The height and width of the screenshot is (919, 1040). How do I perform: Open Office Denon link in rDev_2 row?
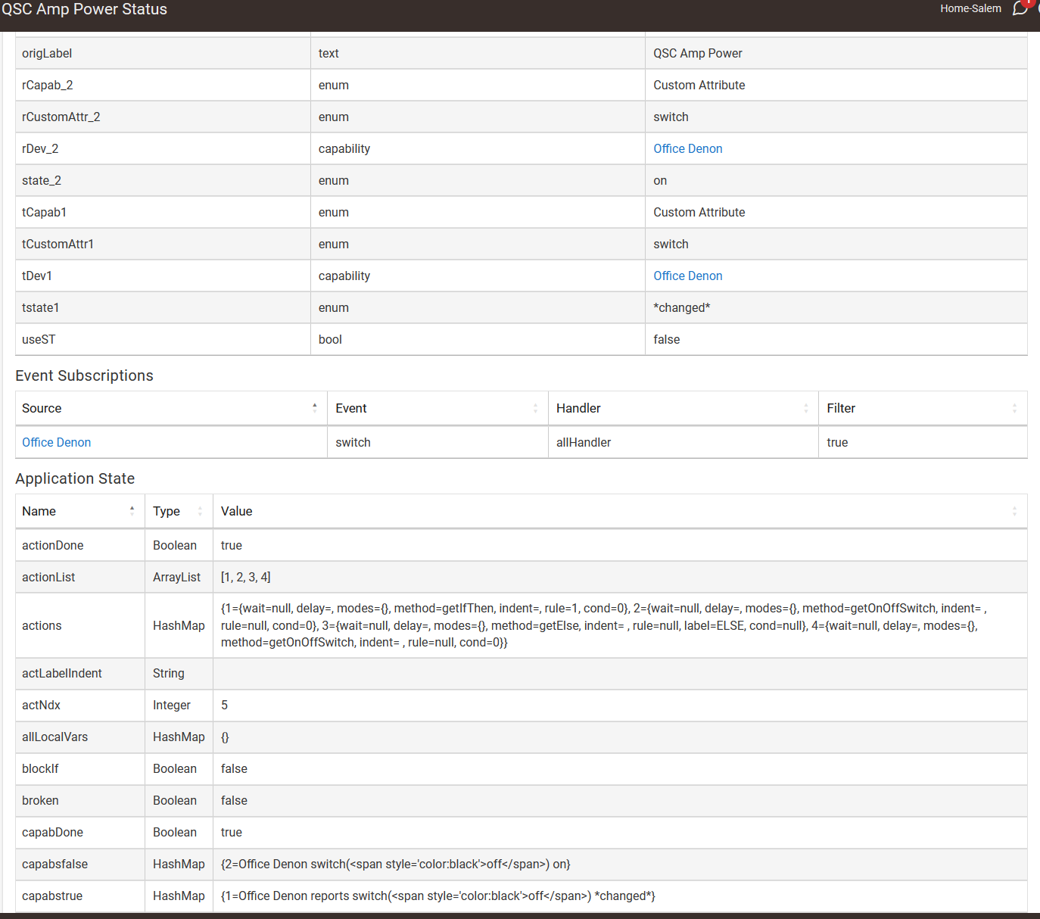[x=687, y=149]
